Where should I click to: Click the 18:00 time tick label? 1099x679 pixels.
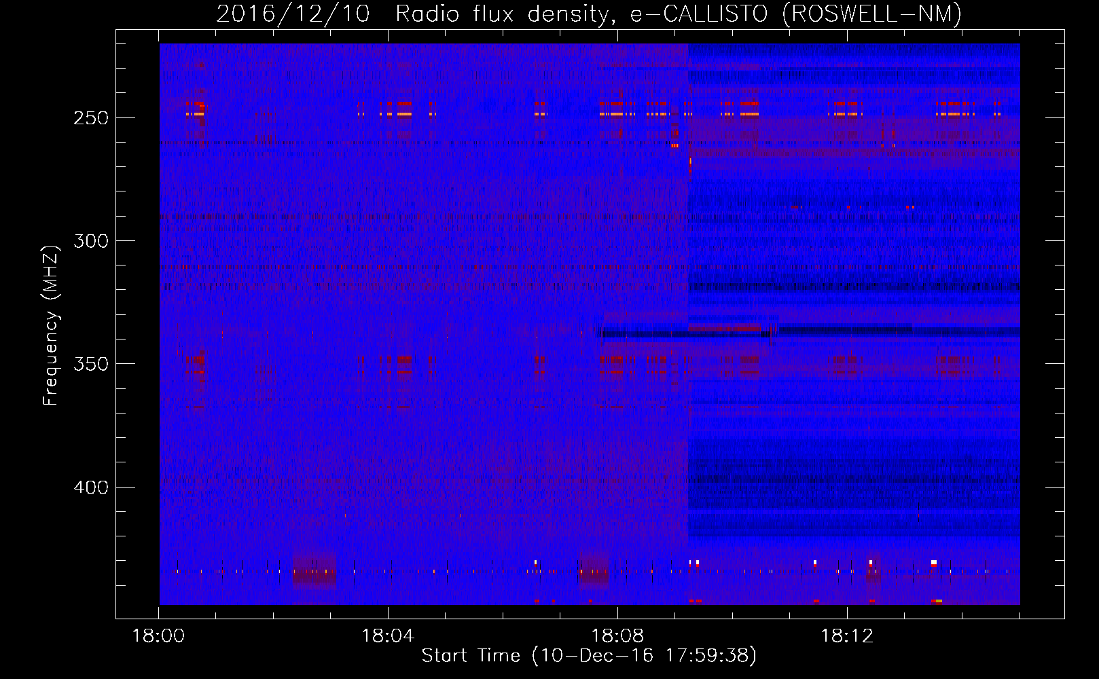(x=158, y=636)
